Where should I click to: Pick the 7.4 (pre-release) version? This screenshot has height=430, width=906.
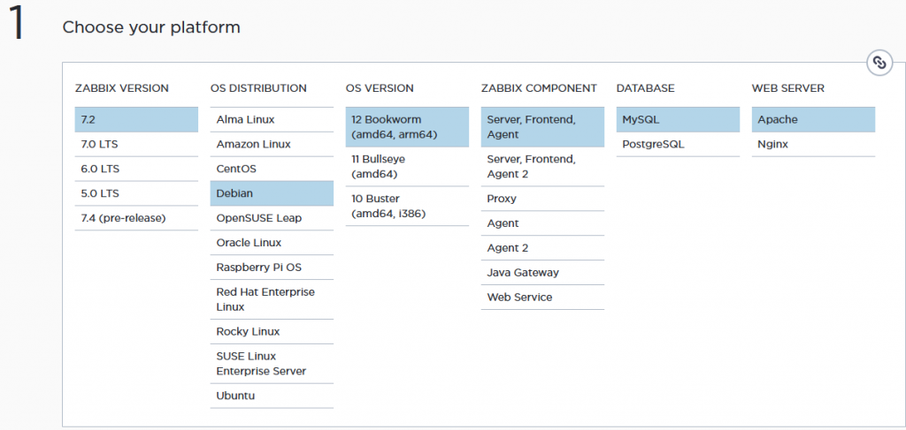point(136,218)
